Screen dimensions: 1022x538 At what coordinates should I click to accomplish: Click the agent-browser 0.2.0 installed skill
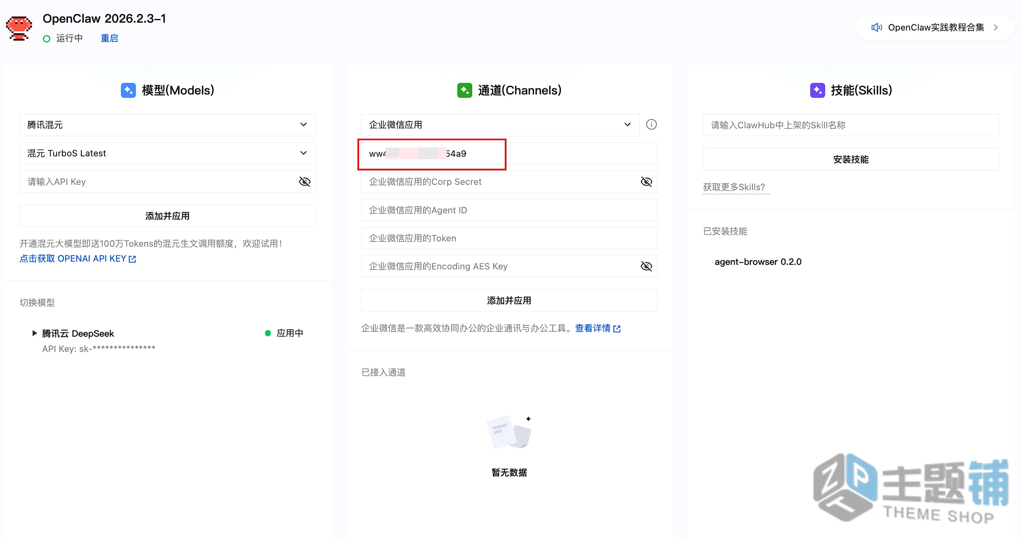point(758,262)
